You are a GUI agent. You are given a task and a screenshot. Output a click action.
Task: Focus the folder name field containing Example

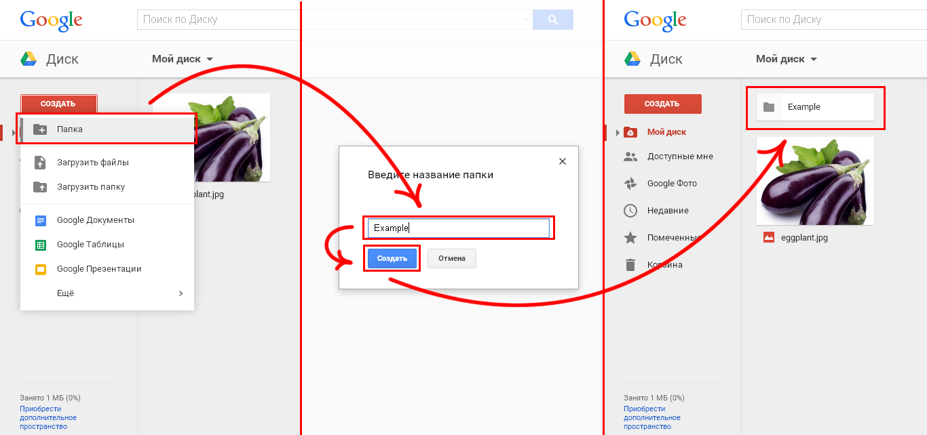tap(458, 228)
